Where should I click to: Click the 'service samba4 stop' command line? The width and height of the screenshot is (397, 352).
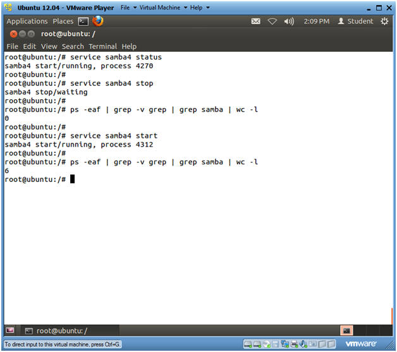coord(79,83)
